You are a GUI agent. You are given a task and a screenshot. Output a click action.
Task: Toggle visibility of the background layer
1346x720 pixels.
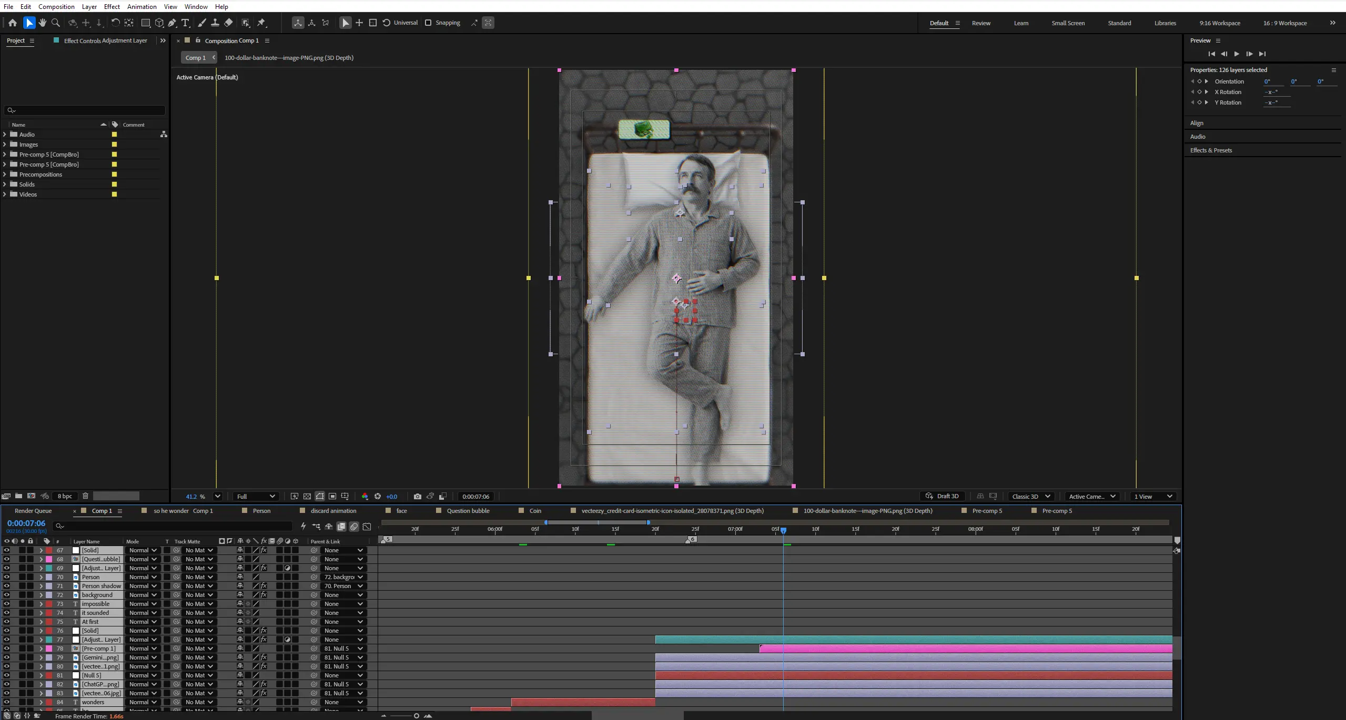(6, 595)
